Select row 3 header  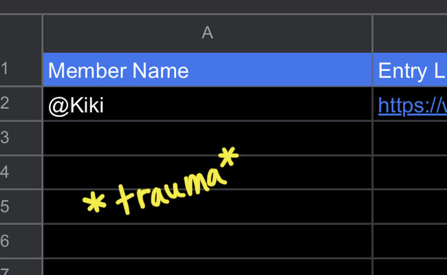coord(21,138)
